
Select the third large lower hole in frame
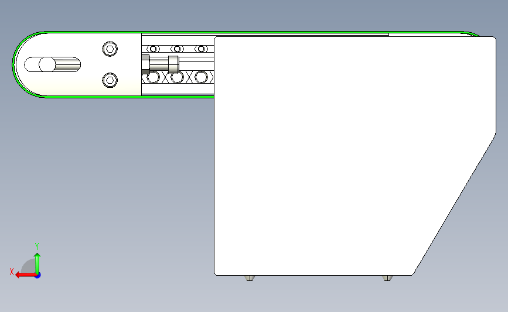point(201,77)
